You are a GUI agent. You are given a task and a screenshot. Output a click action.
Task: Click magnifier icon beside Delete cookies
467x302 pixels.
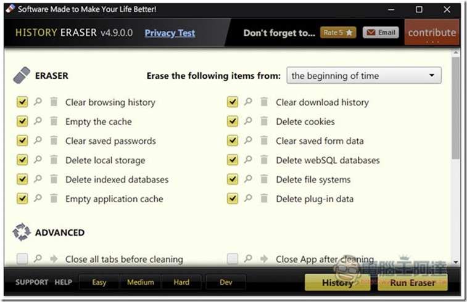248,121
